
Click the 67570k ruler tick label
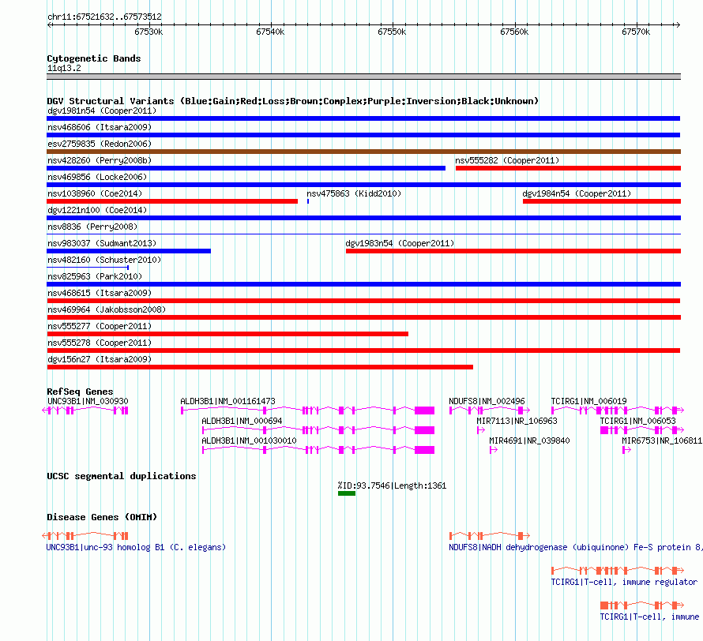(636, 32)
